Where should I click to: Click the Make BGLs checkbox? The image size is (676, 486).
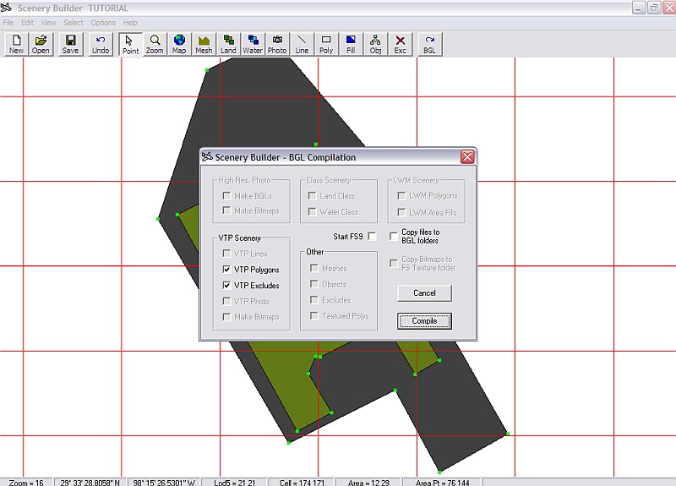pos(226,195)
